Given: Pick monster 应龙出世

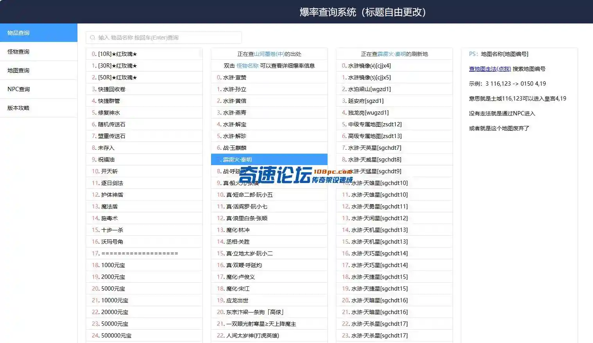Looking at the screenshot, I should point(269,300).
